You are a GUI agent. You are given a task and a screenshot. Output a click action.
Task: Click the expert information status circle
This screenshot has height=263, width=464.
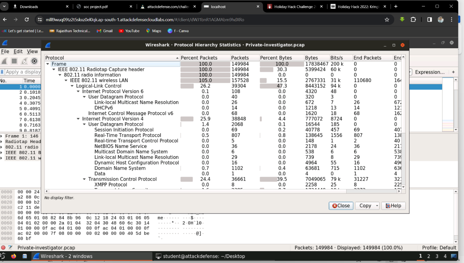3,248
